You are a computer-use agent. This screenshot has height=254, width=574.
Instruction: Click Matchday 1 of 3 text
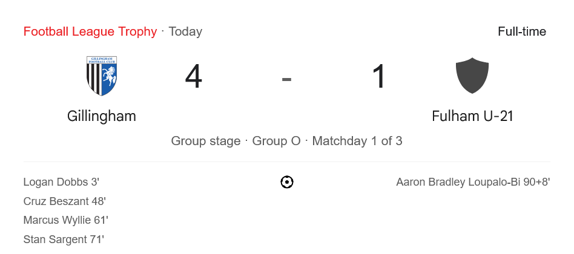[x=357, y=142]
